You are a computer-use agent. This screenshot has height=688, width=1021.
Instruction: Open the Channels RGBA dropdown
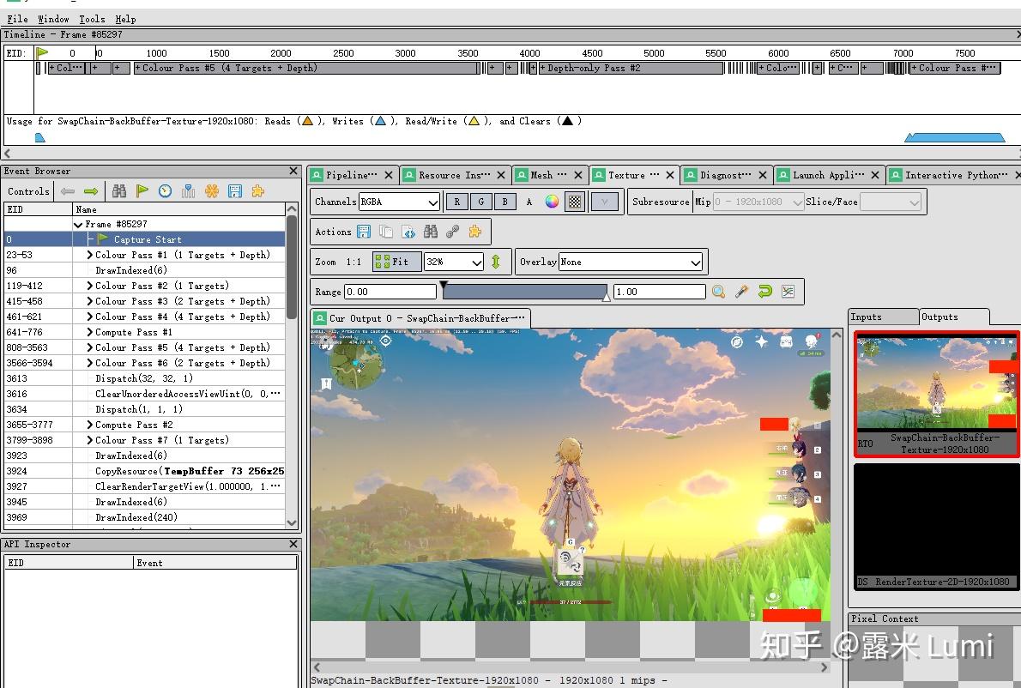tap(399, 201)
